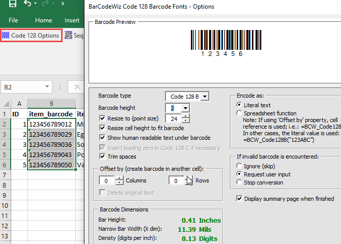Click the Redo arrow icon
341x244 pixels.
45,4
